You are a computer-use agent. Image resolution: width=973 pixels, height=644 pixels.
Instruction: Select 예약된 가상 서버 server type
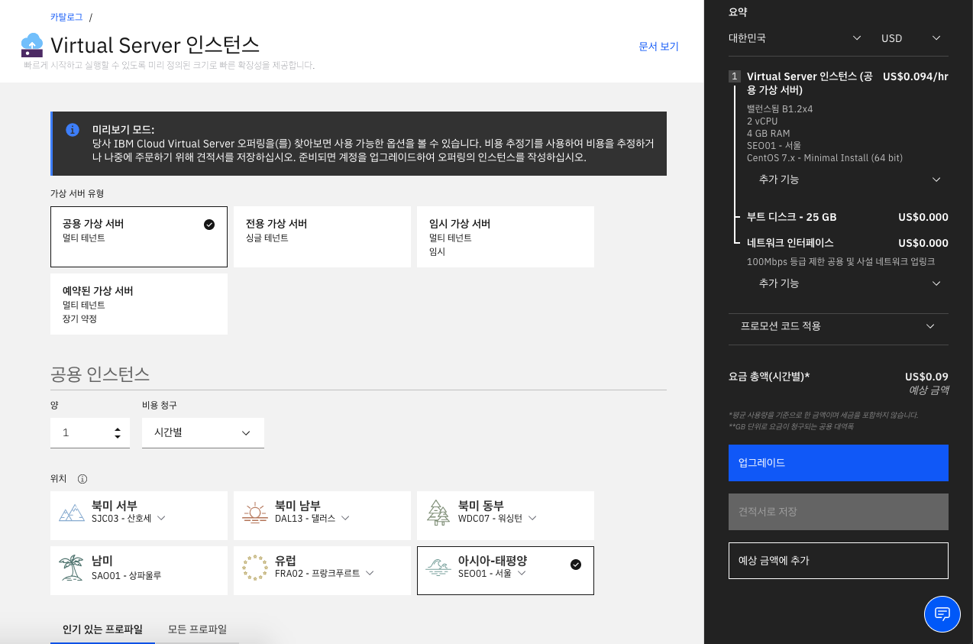(x=139, y=304)
